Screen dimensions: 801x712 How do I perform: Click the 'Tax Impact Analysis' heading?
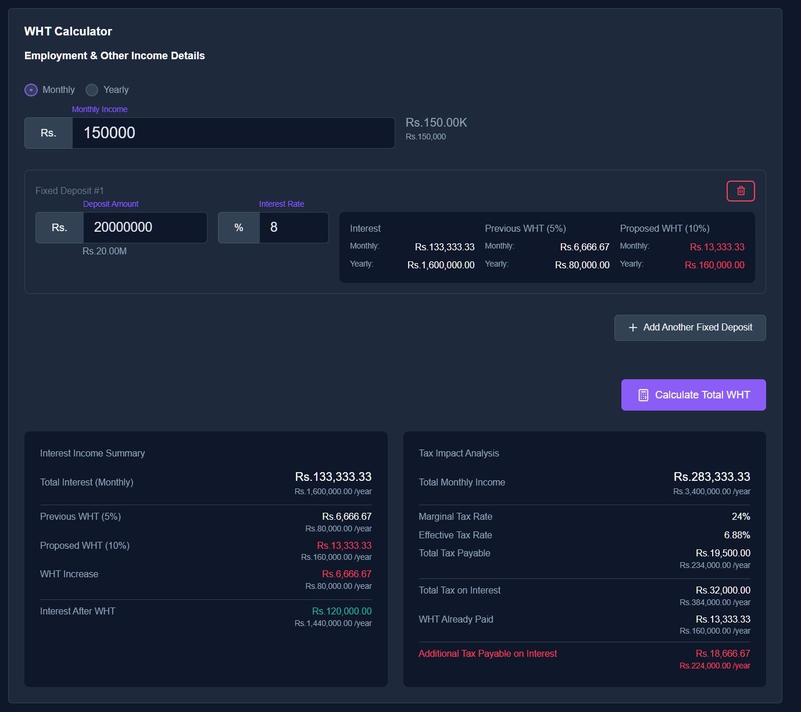(459, 454)
